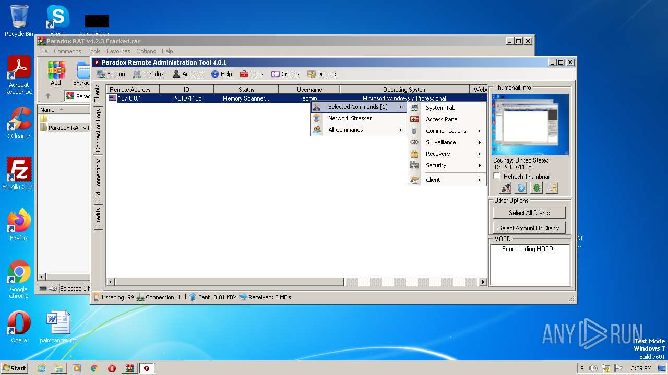
Task: Open the CCleaner desktop shortcut
Action: pyautogui.click(x=19, y=123)
